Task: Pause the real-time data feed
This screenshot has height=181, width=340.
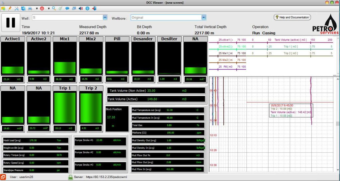Action: pyautogui.click(x=11, y=22)
